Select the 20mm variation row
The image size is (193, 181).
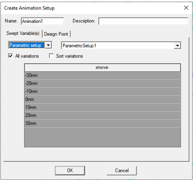(102, 116)
